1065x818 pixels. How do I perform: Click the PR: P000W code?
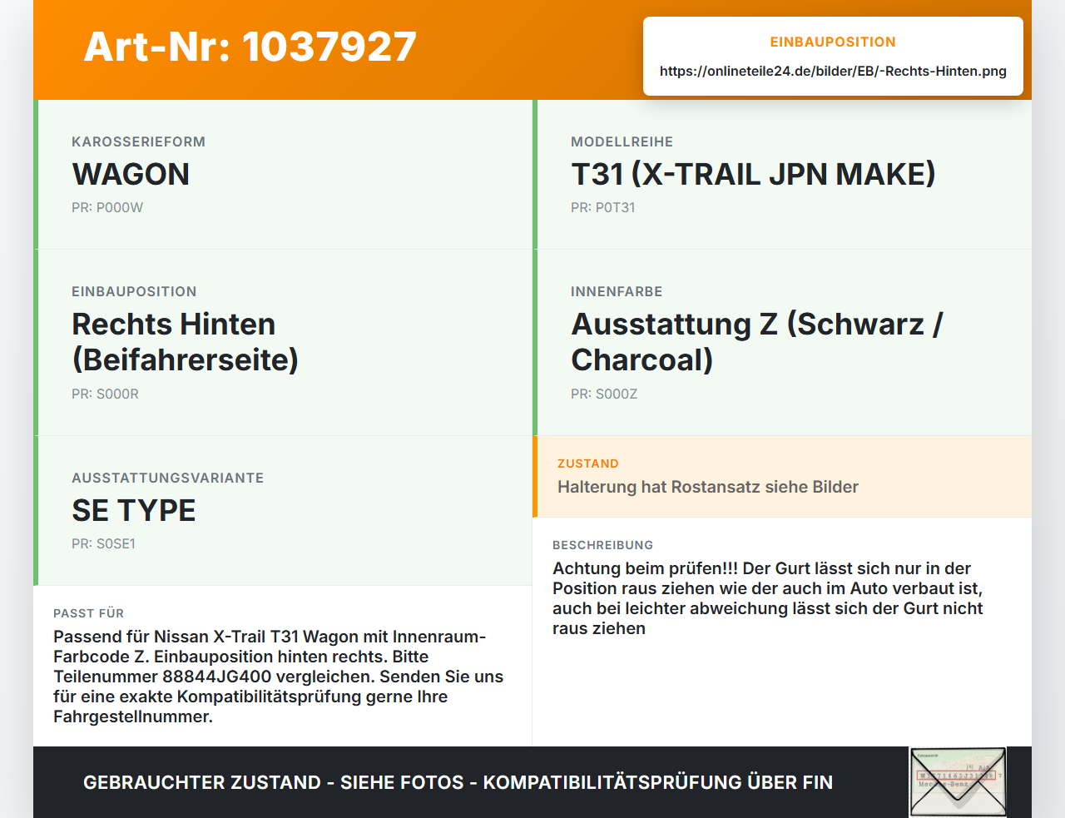107,208
